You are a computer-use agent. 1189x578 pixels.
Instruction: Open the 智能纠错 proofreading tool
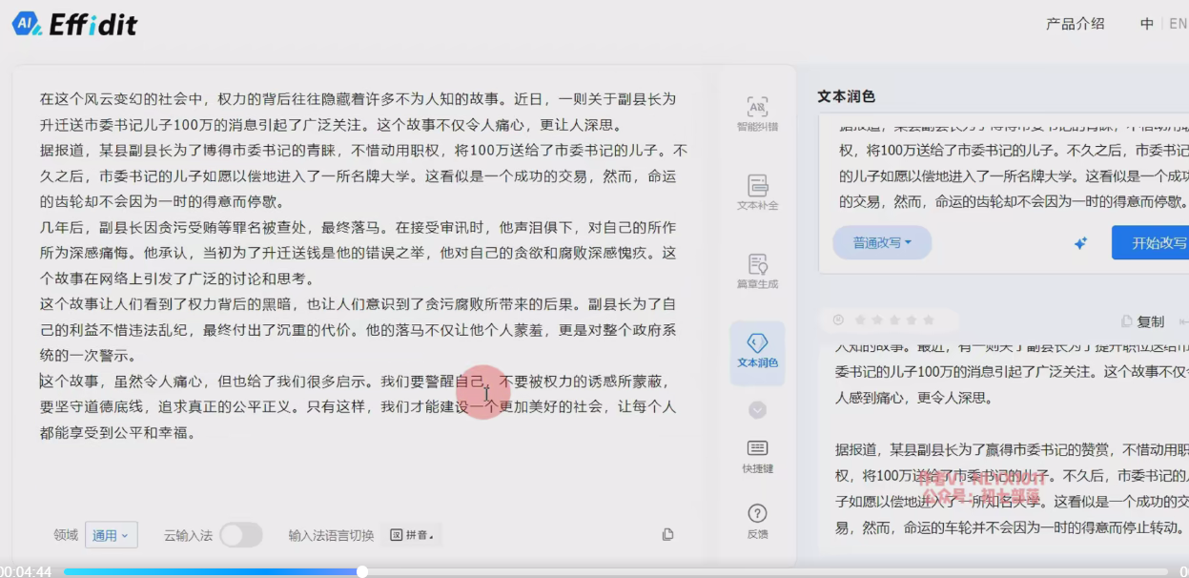click(x=757, y=113)
